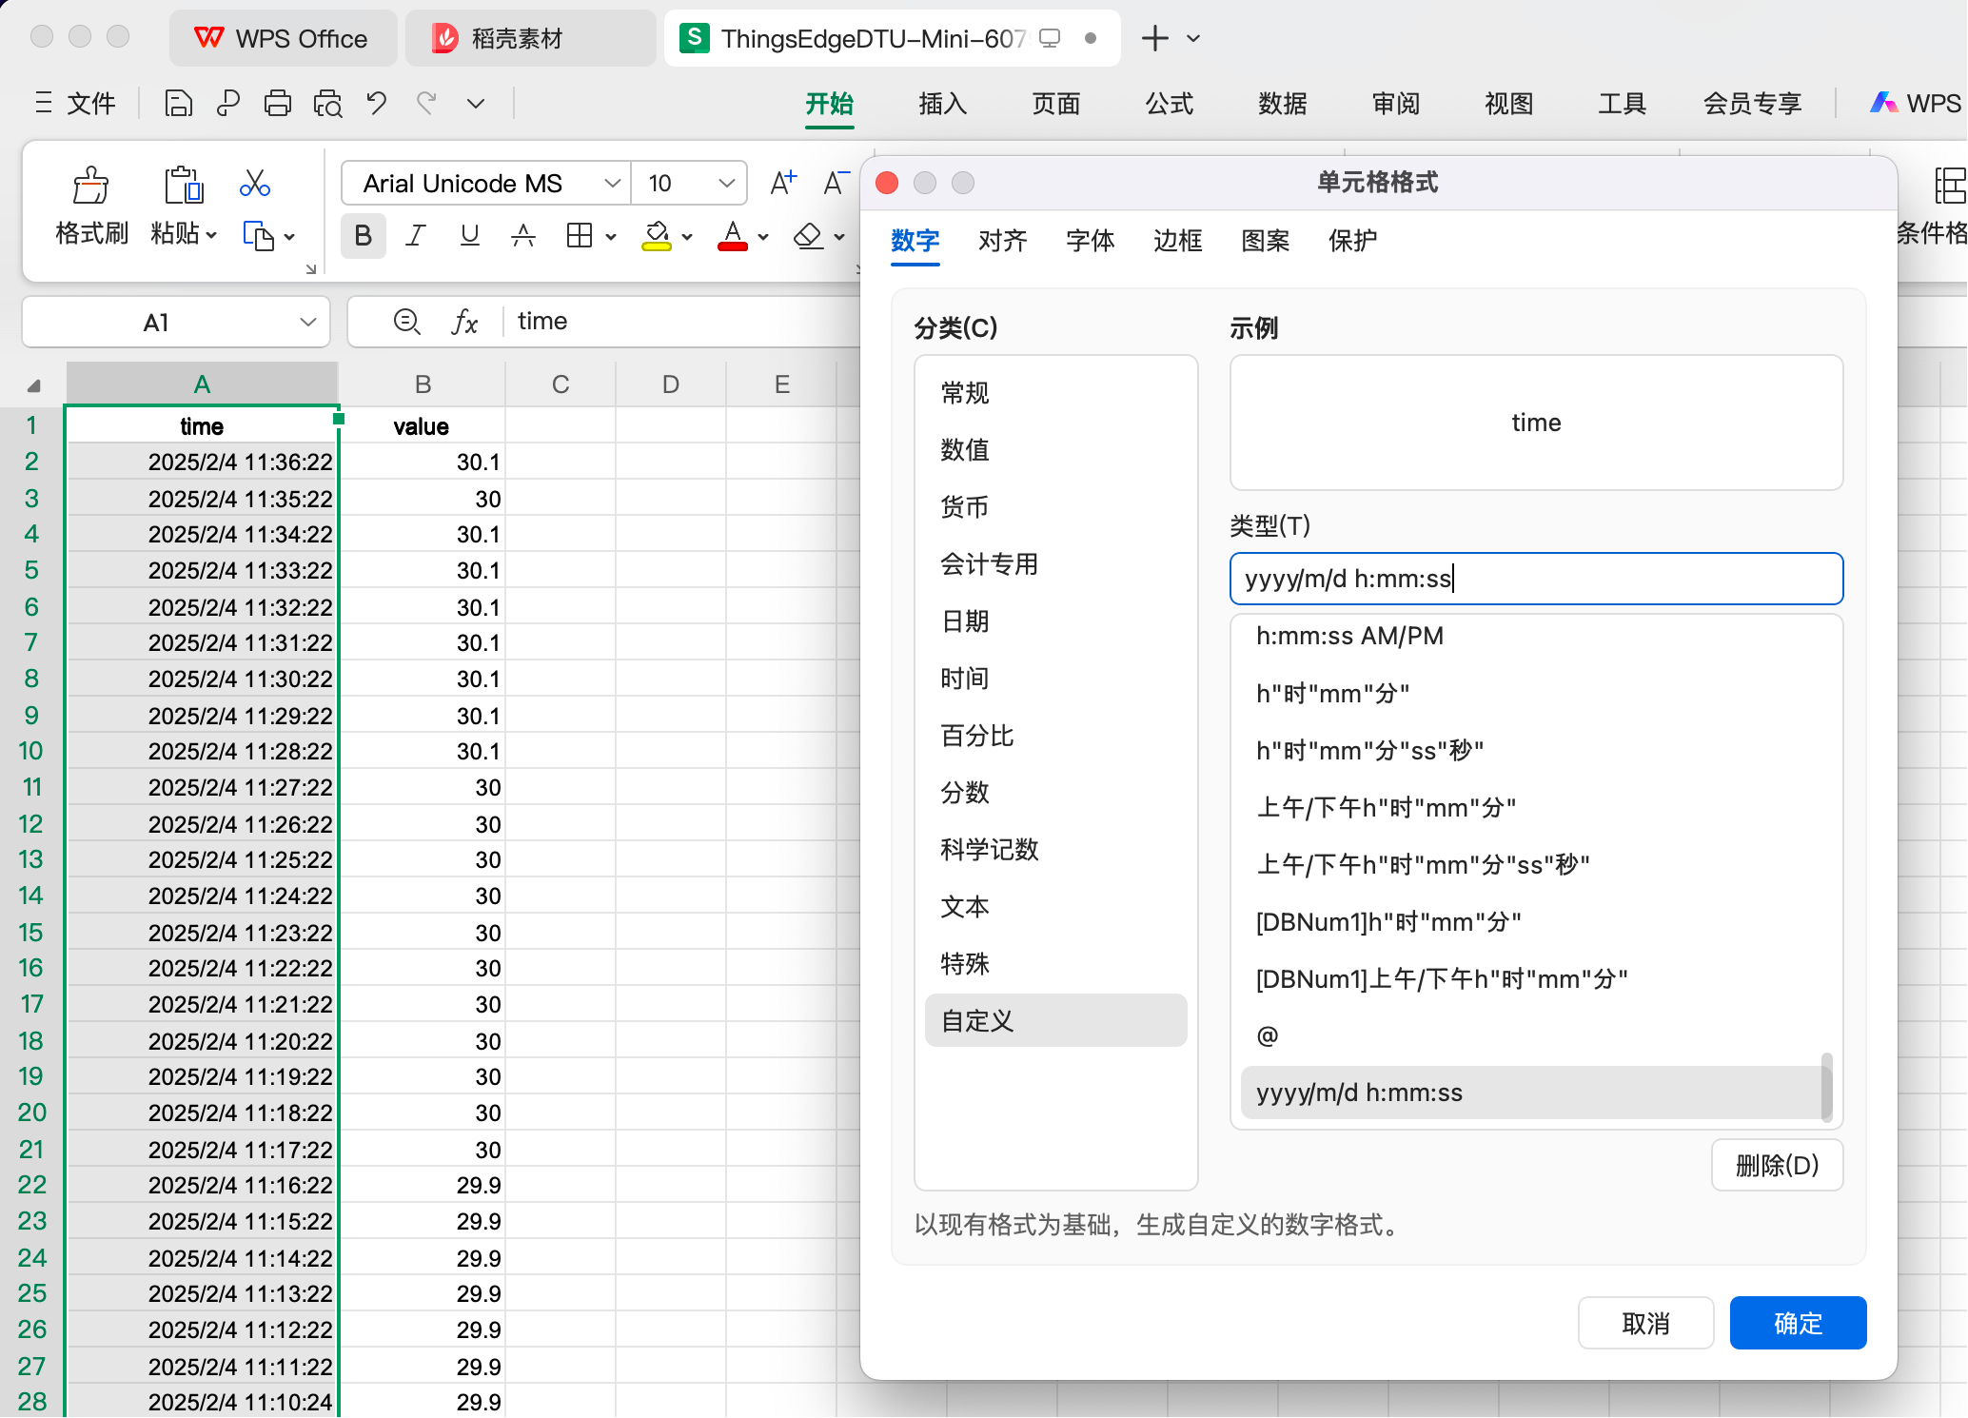Select column B header
Image resolution: width=1968 pixels, height=1418 pixels.
point(423,384)
